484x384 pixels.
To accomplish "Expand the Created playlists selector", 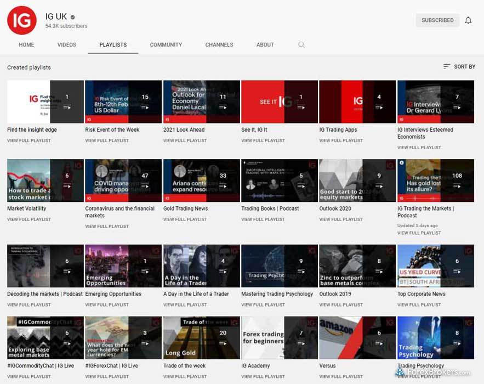I will coord(29,67).
